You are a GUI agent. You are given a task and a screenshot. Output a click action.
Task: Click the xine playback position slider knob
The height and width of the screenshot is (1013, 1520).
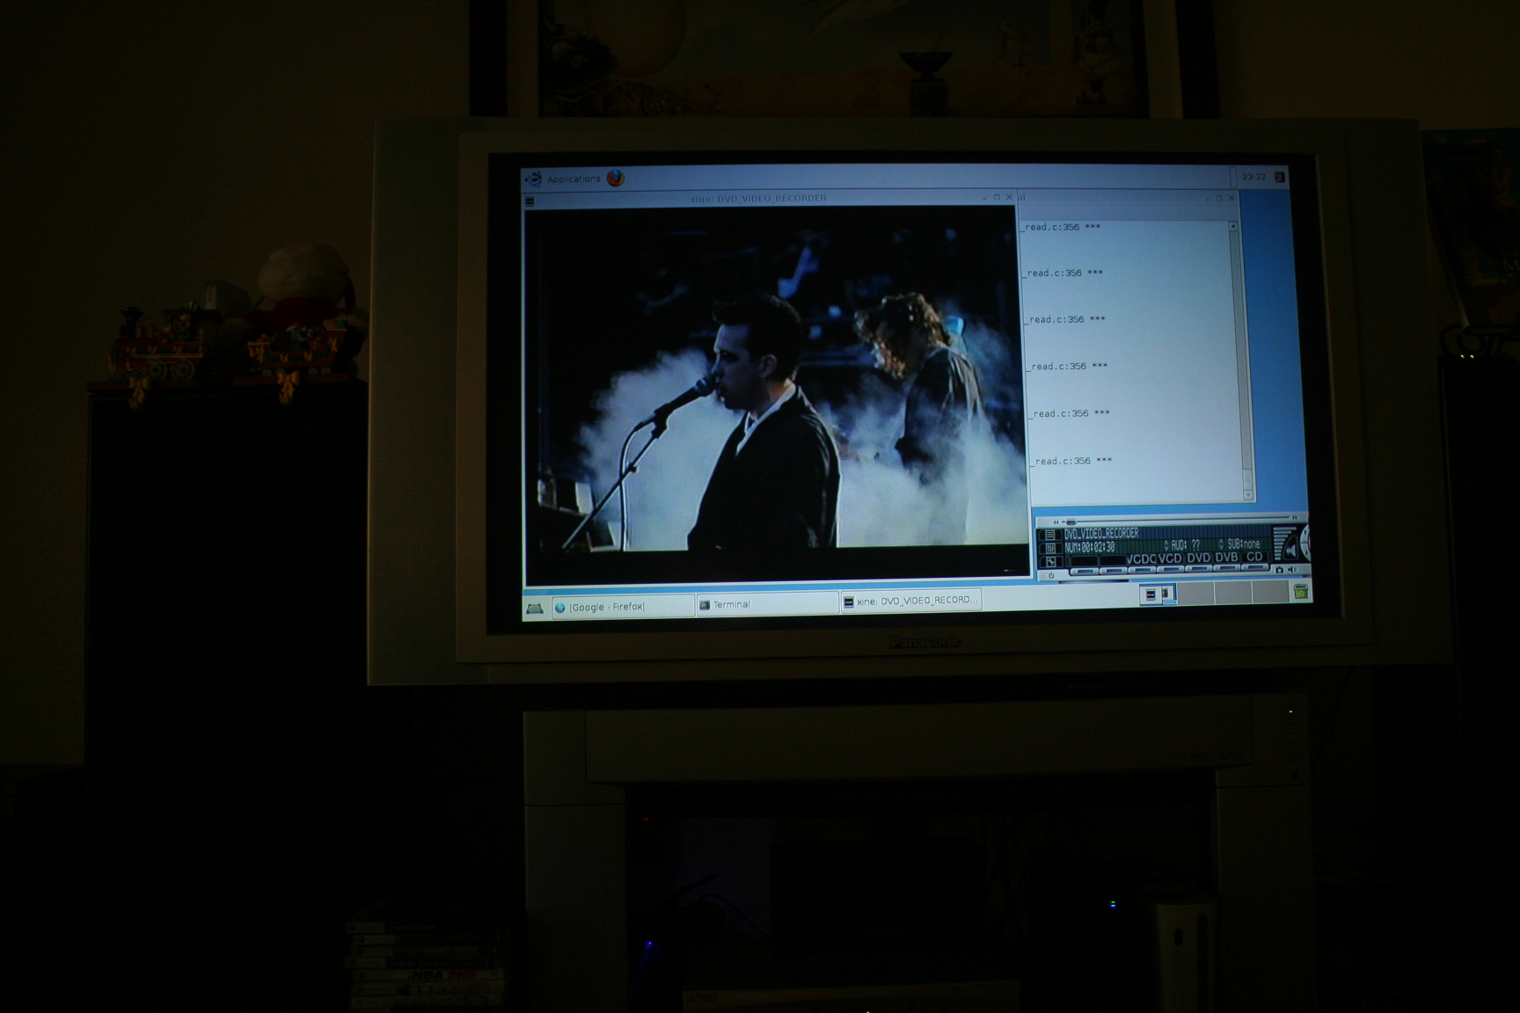click(1071, 521)
